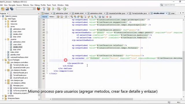
Task: Click the back navigation icon beside Last Edit
Action: (x=62, y=17)
